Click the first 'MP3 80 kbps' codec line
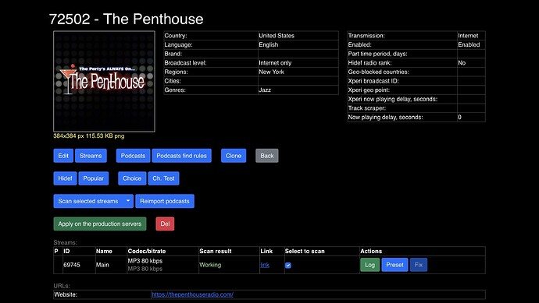Image resolution: width=539 pixels, height=303 pixels. 145,261
